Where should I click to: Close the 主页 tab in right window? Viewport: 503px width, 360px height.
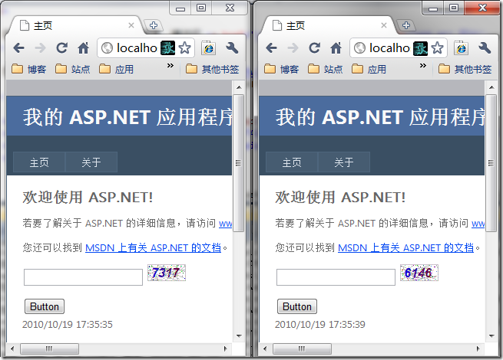384,25
